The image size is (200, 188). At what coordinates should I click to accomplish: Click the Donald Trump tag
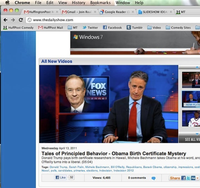pos(58,167)
